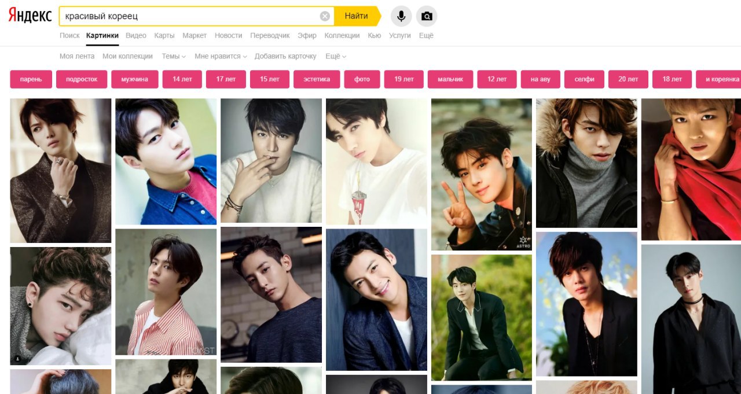Open the Коллекции tab
This screenshot has width=741, height=394.
coord(342,35)
